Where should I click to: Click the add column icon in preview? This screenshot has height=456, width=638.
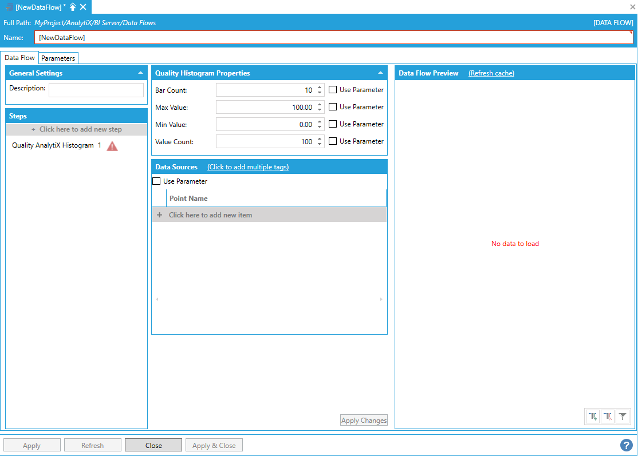click(593, 417)
